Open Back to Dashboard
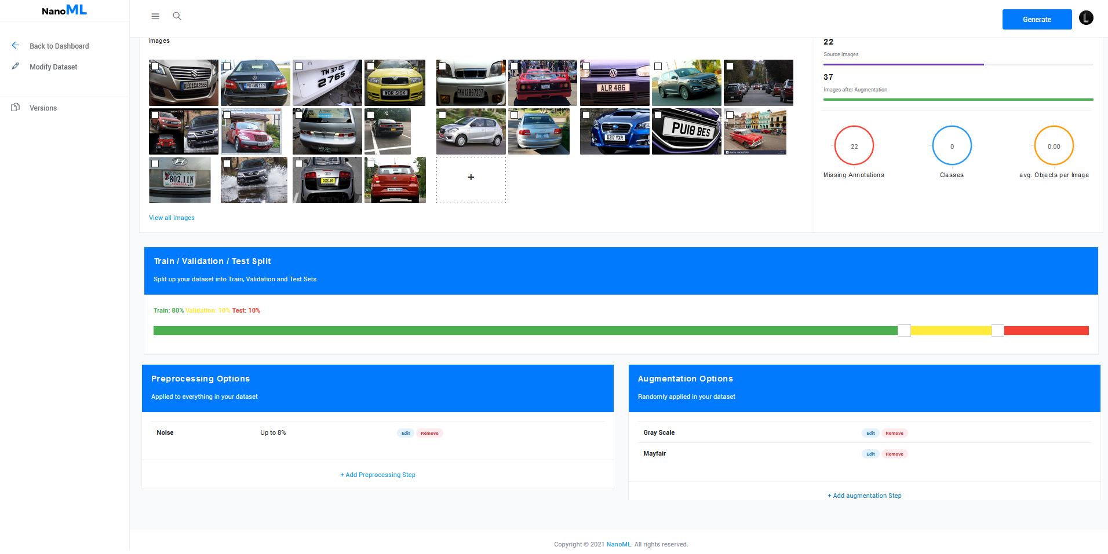Image resolution: width=1108 pixels, height=554 pixels. (59, 46)
